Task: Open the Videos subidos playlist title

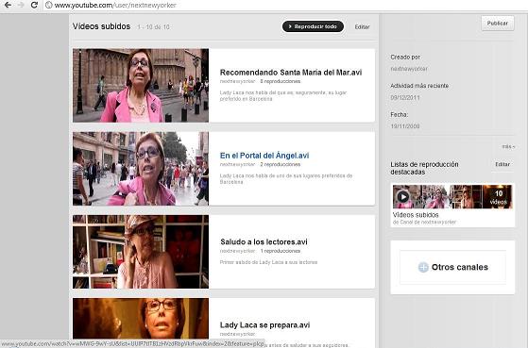Action: click(x=416, y=215)
